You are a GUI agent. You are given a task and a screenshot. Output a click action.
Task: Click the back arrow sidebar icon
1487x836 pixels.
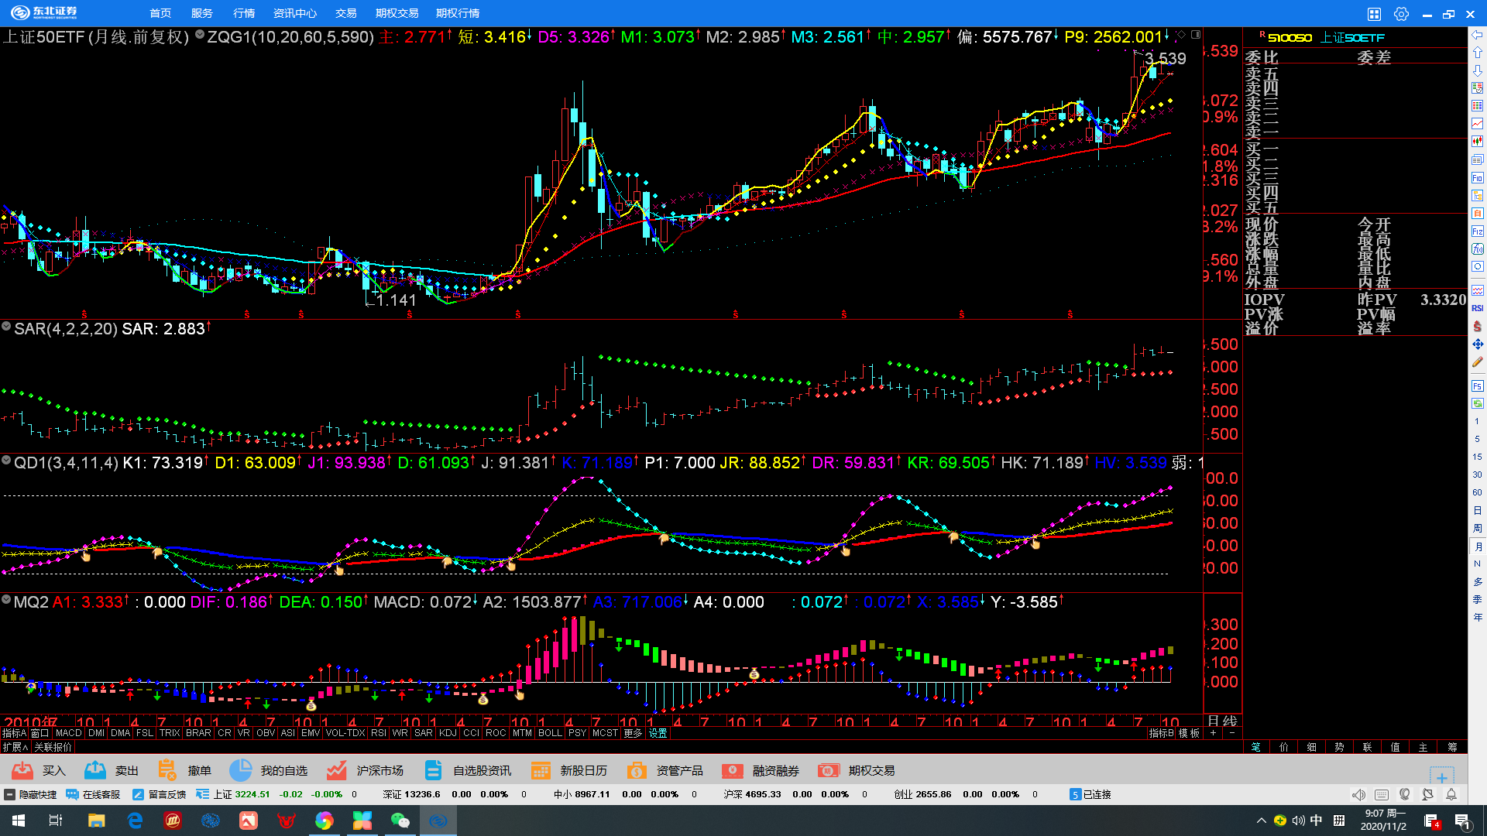click(x=1477, y=35)
